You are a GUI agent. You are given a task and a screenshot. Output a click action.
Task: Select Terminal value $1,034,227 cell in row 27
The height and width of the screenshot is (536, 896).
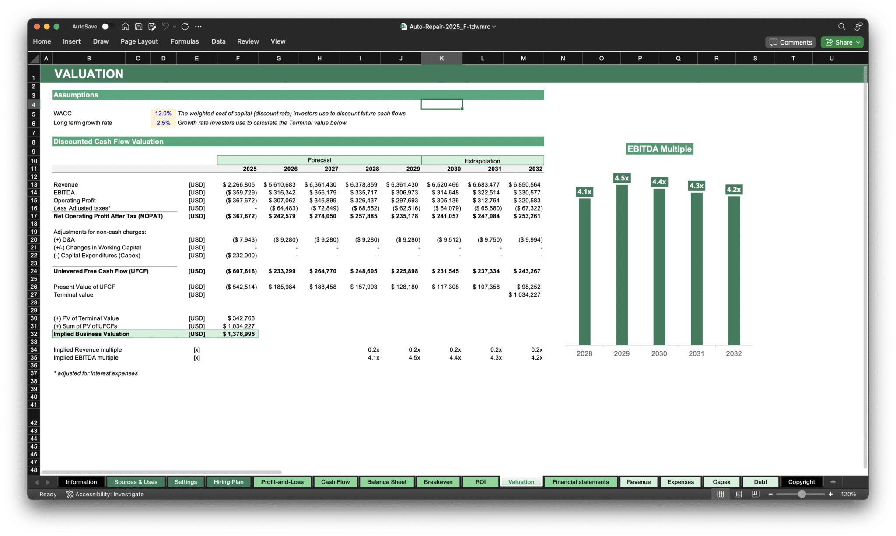pyautogui.click(x=524, y=295)
